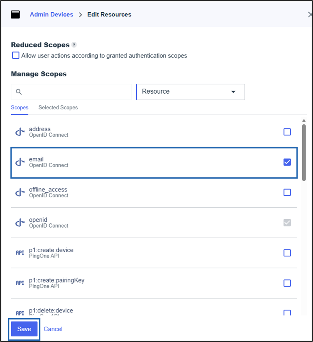Check the address scope checkbox
313x342 pixels.
[x=287, y=132]
